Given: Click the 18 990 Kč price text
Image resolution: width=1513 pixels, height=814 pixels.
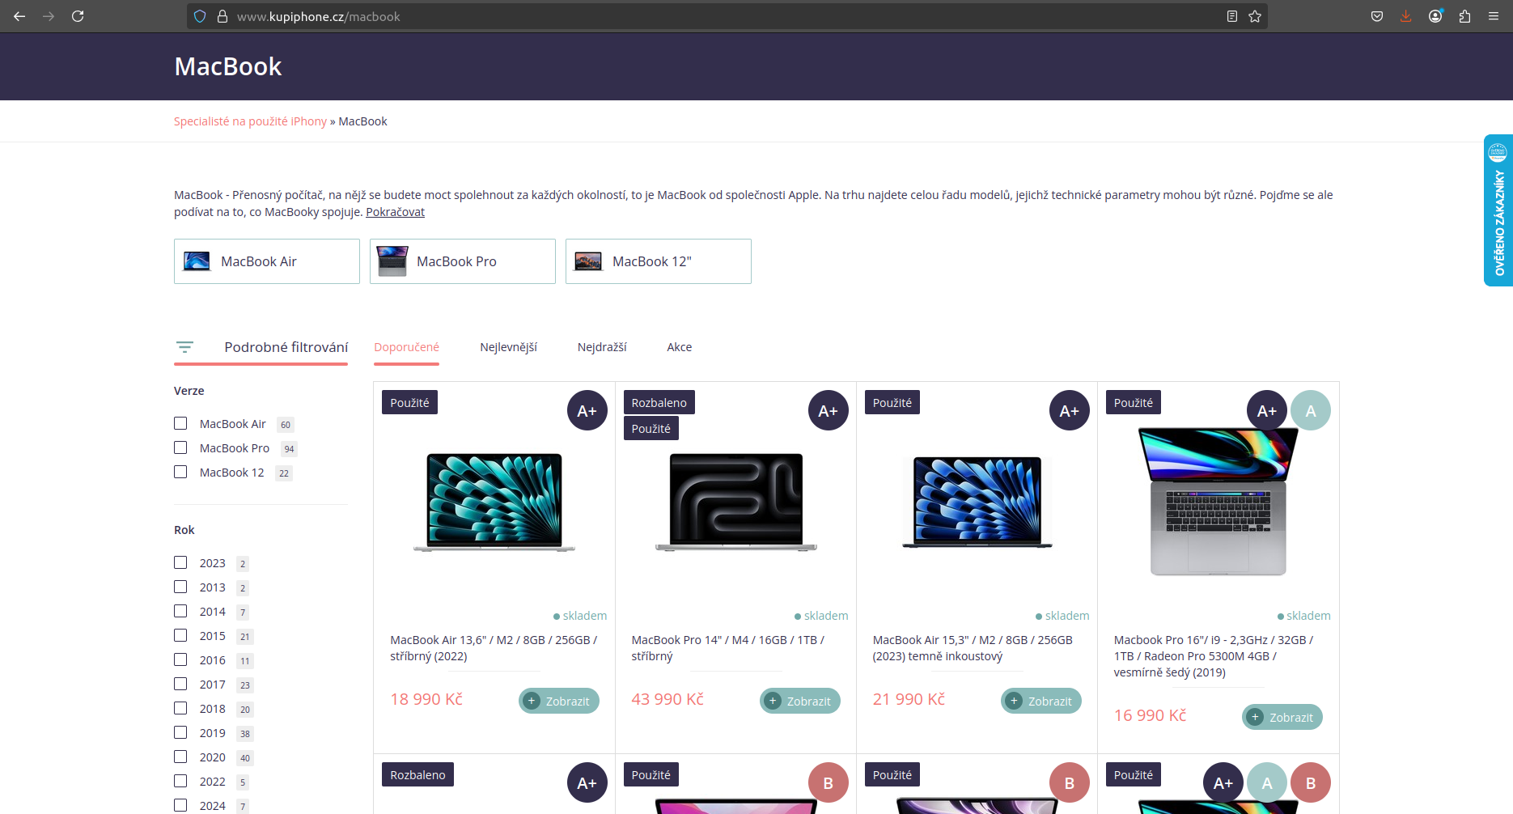Looking at the screenshot, I should 426,699.
